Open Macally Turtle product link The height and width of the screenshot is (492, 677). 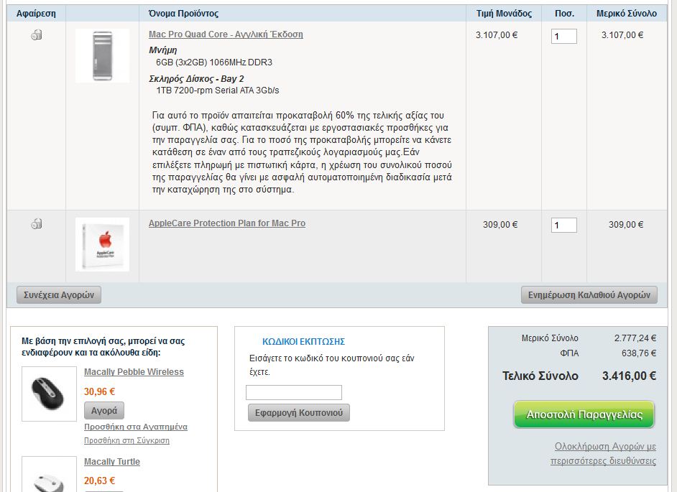coord(112,461)
